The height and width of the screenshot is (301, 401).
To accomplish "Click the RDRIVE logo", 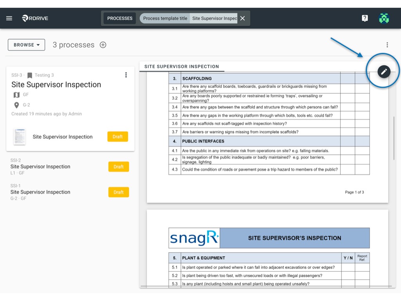I will click(x=35, y=18).
